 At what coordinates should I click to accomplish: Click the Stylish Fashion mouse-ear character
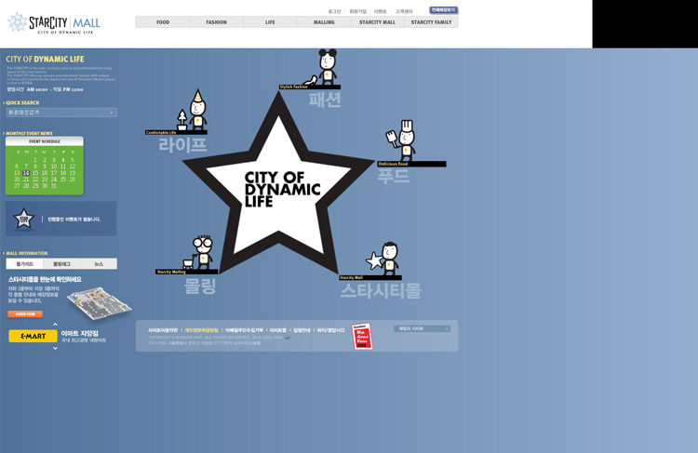tap(328, 67)
